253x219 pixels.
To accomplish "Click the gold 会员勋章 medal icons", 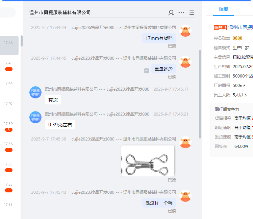I will (237, 38).
